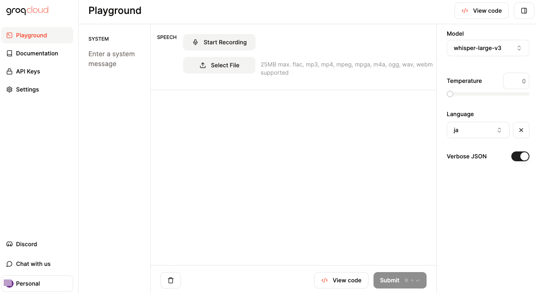536x293 pixels.
Task: Open Chat with us support
Action: (33, 264)
